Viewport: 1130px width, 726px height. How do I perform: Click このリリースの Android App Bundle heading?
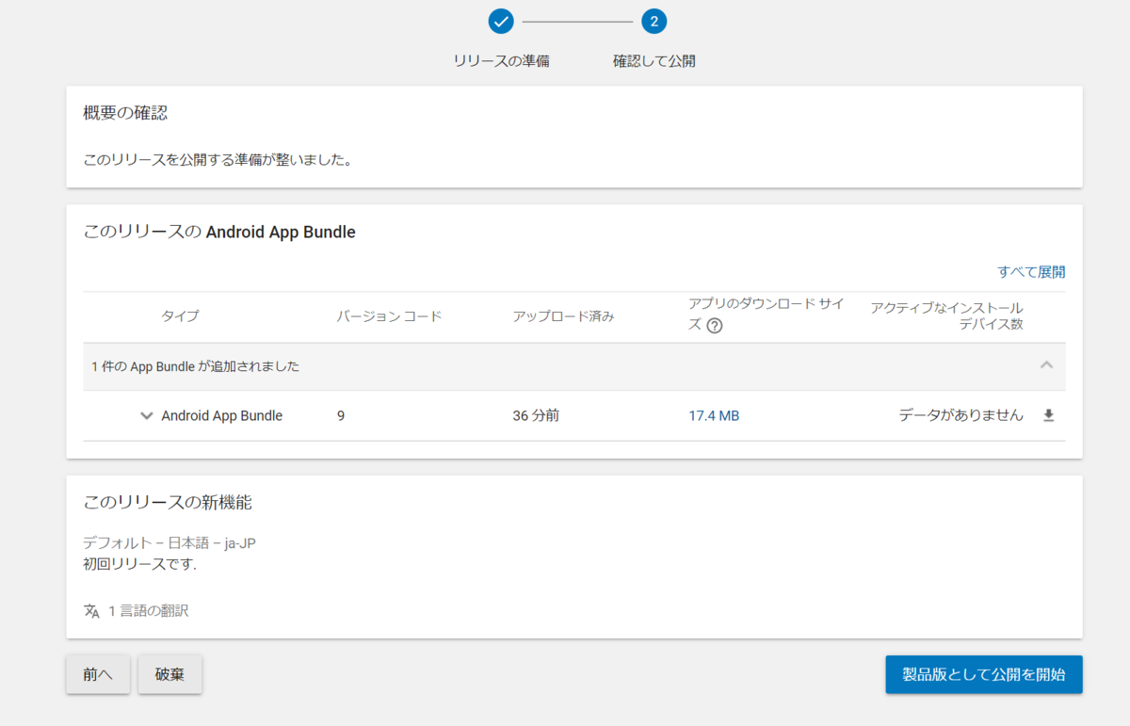(x=219, y=232)
